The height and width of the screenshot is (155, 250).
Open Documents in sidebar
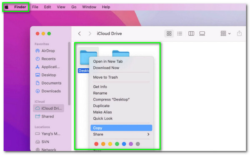click(x=48, y=83)
